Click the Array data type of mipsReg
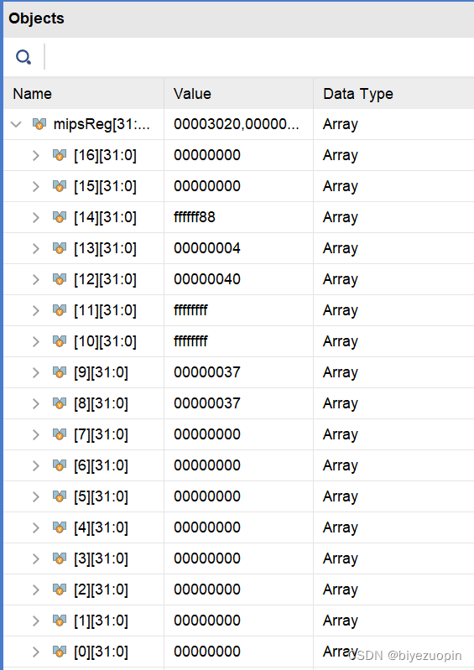Screen dimensions: 474x670 click(x=341, y=124)
